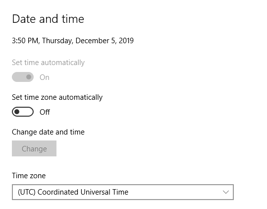Image resolution: width=267 pixels, height=209 pixels.
Task: Toggle the greyed Set time automatically switch
Action: pos(23,77)
